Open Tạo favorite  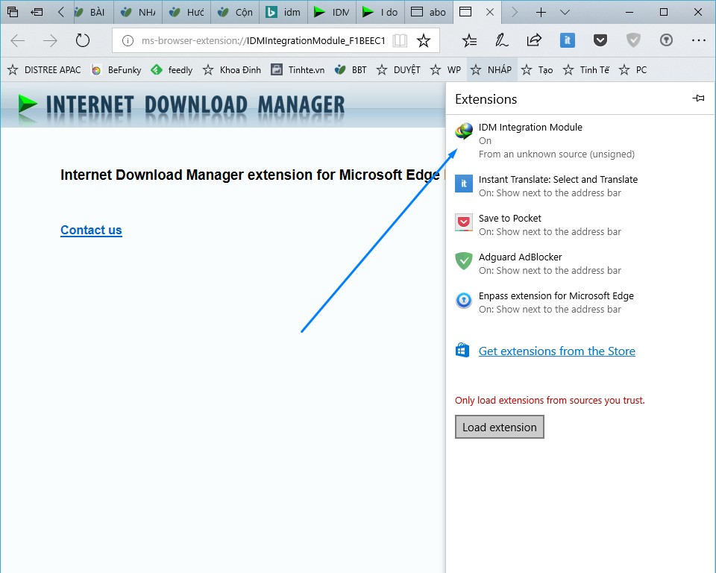pos(537,70)
